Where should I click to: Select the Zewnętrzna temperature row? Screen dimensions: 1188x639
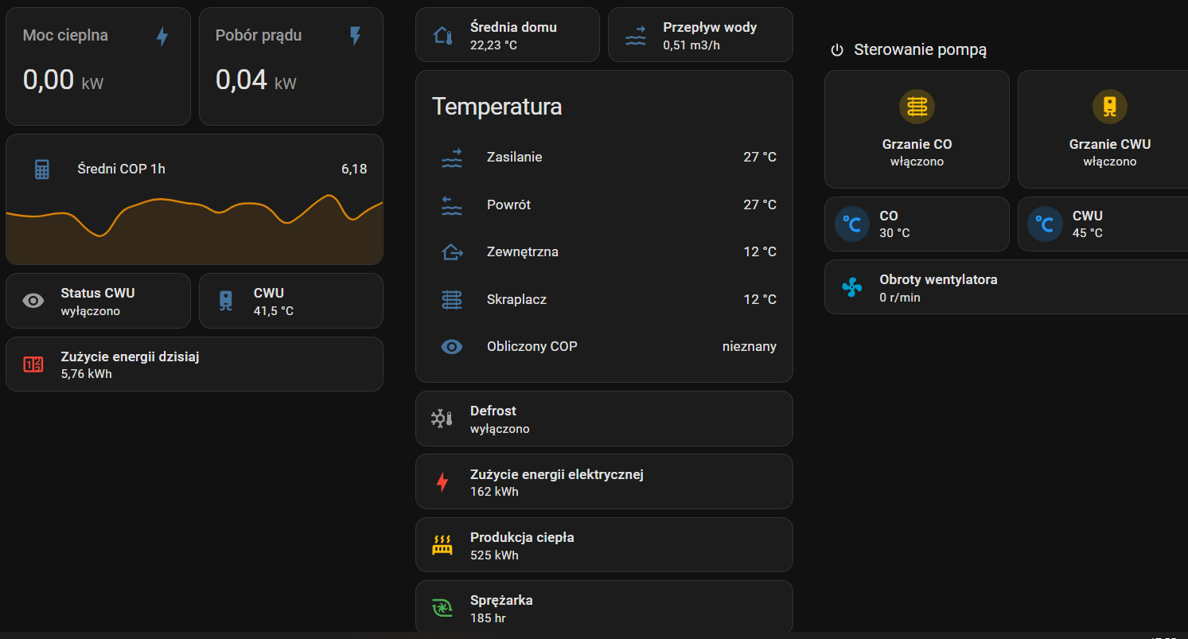(604, 252)
